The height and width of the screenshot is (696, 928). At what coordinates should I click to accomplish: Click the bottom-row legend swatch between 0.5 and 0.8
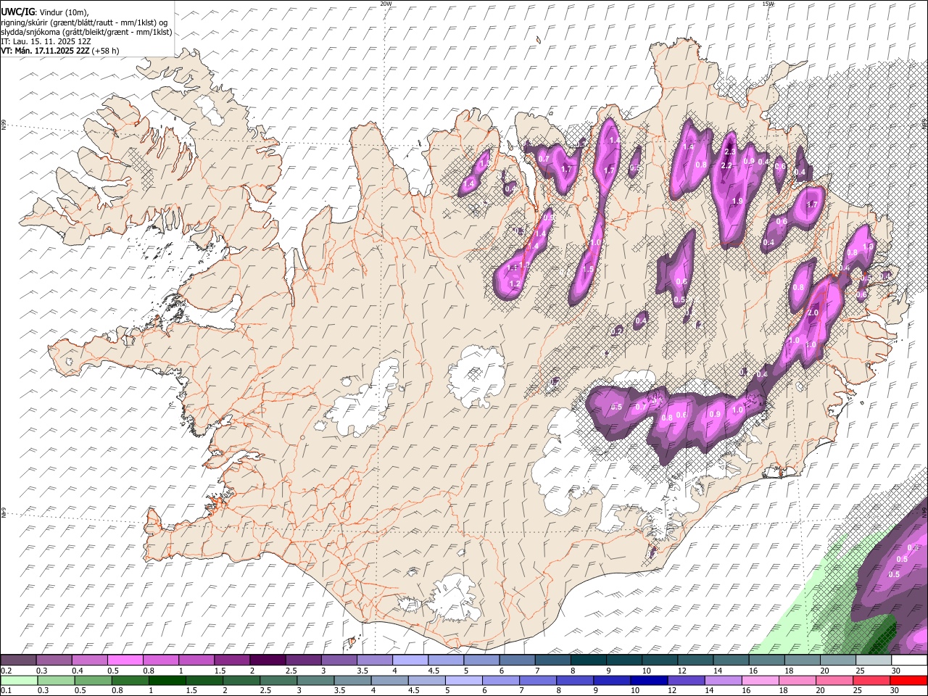click(93, 681)
